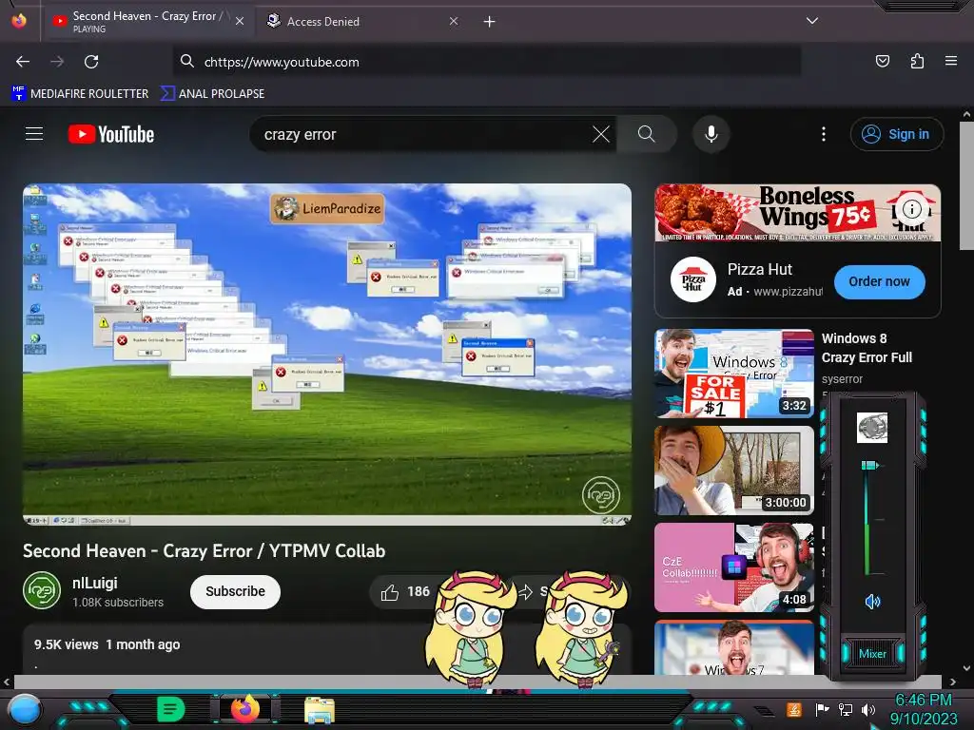Click the nlLuigi channel name
Viewport: 974px width, 730px height.
pyautogui.click(x=94, y=583)
